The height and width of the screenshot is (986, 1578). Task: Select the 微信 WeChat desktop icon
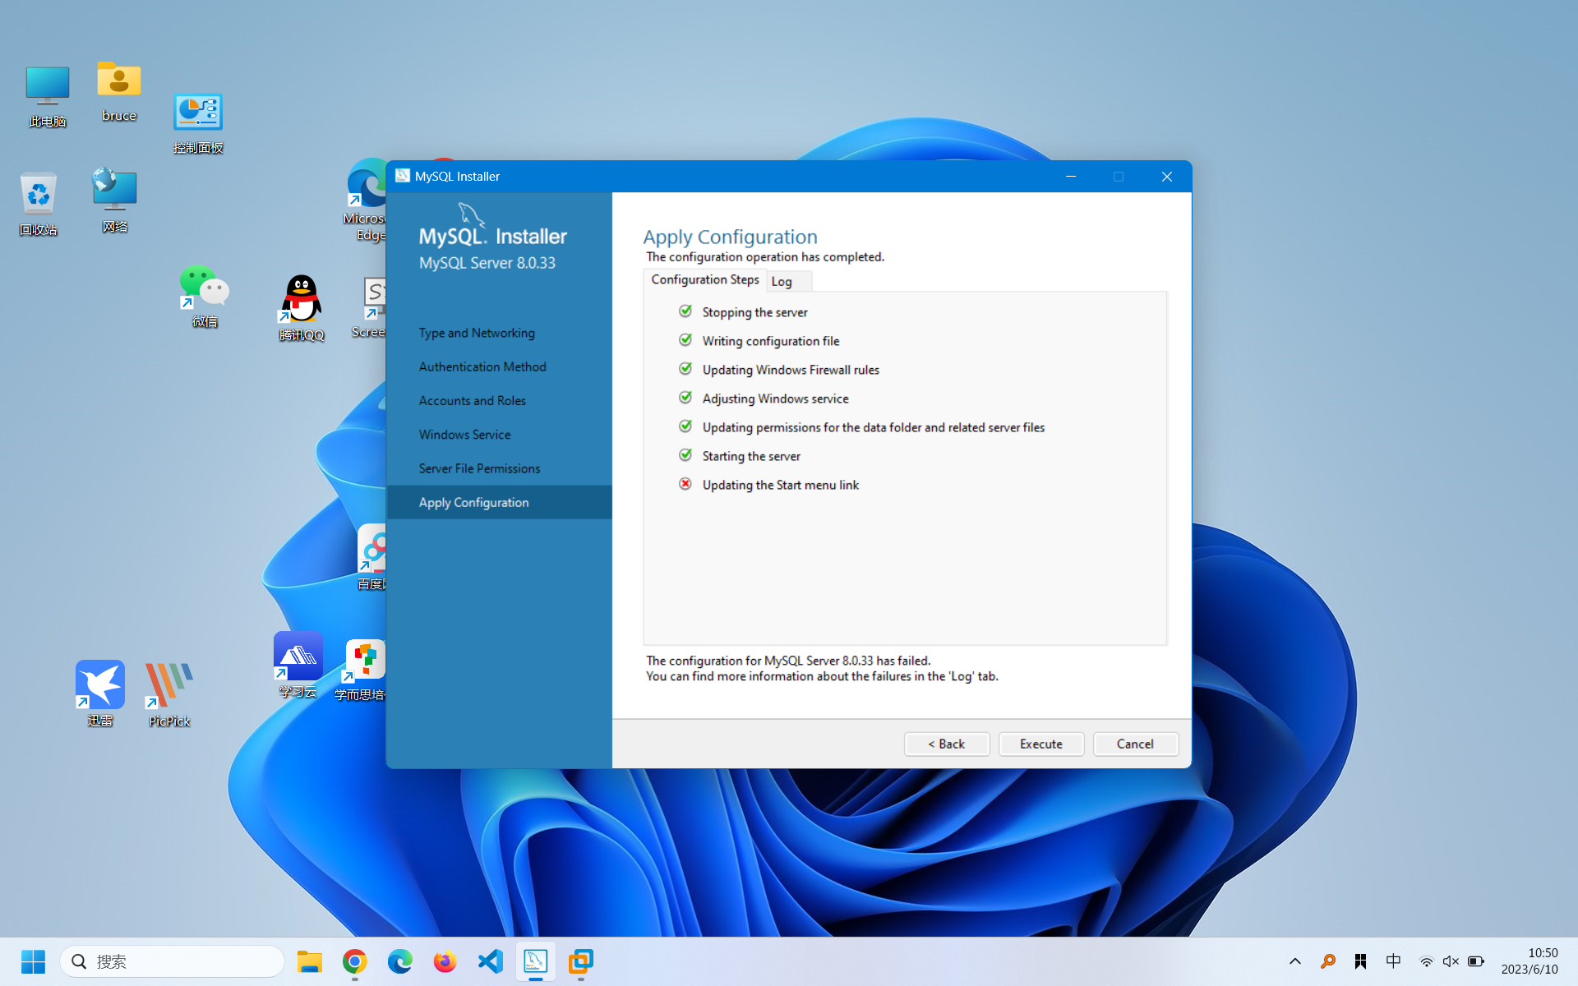click(x=205, y=297)
